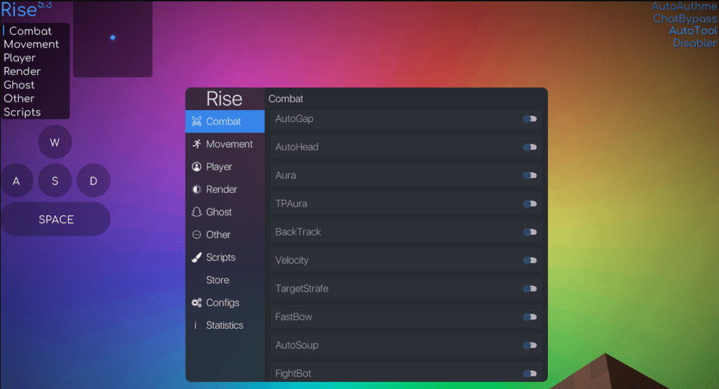The width and height of the screenshot is (719, 389).
Task: Switch on the FastBow toggle
Action: click(x=530, y=317)
